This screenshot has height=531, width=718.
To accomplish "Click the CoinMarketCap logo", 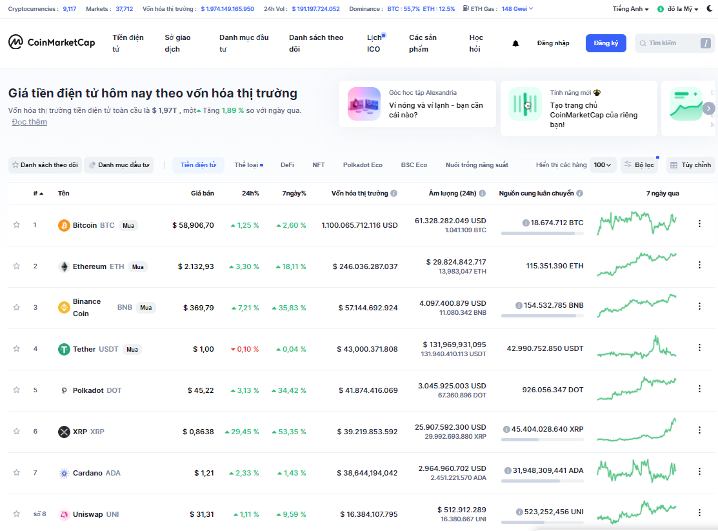I will click(52, 42).
